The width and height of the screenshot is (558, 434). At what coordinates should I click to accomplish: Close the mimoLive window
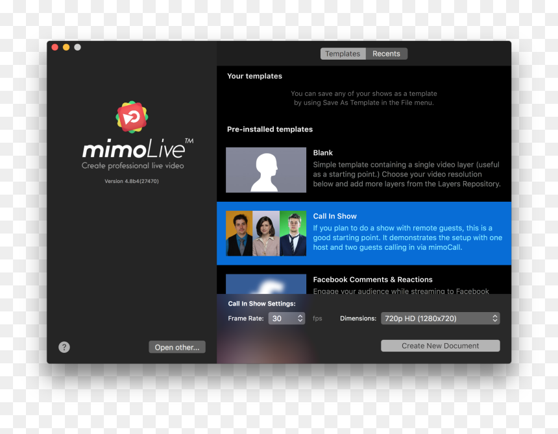point(55,47)
